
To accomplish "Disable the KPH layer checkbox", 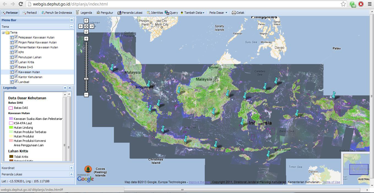I will [17, 52].
